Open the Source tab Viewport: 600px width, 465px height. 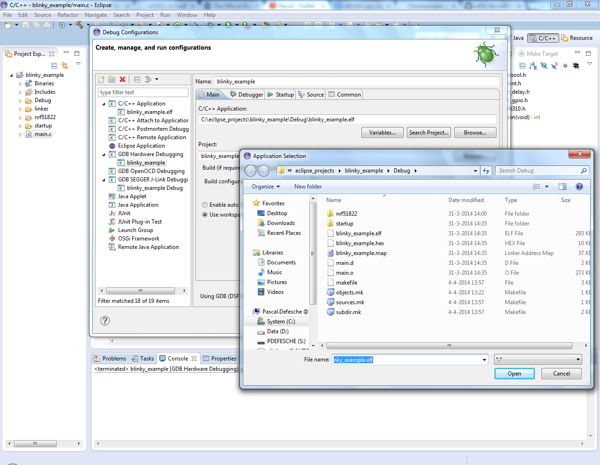click(x=311, y=94)
